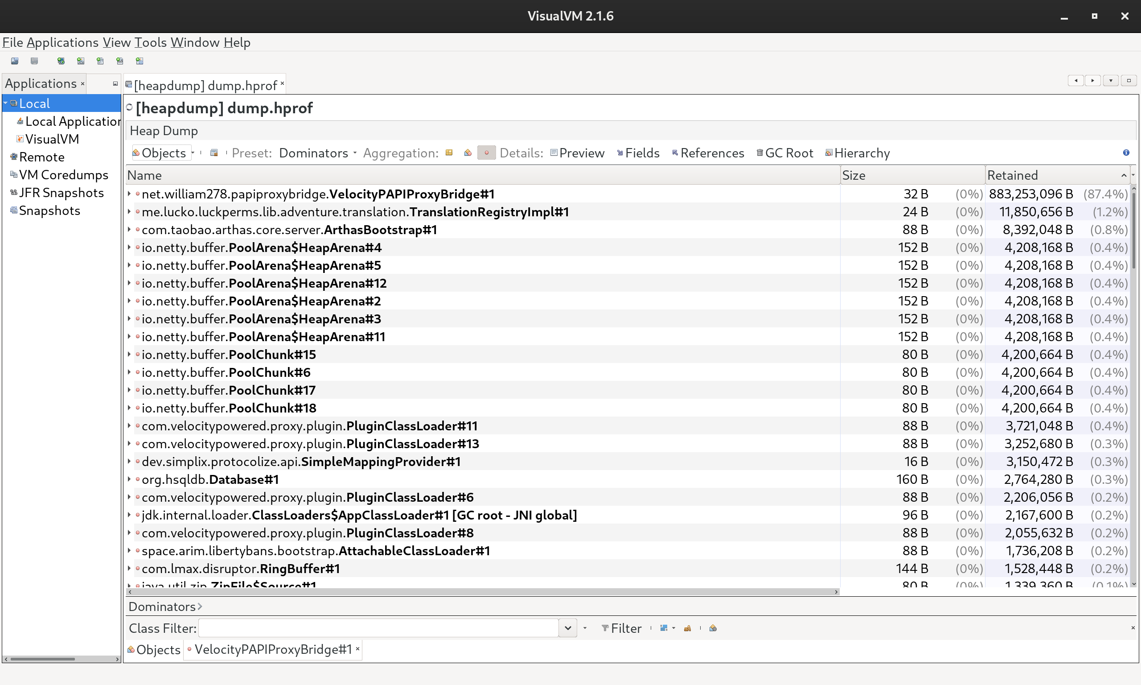Viewport: 1141px width, 685px height.
Task: Select the packages aggregation toggle
Action: tap(449, 153)
